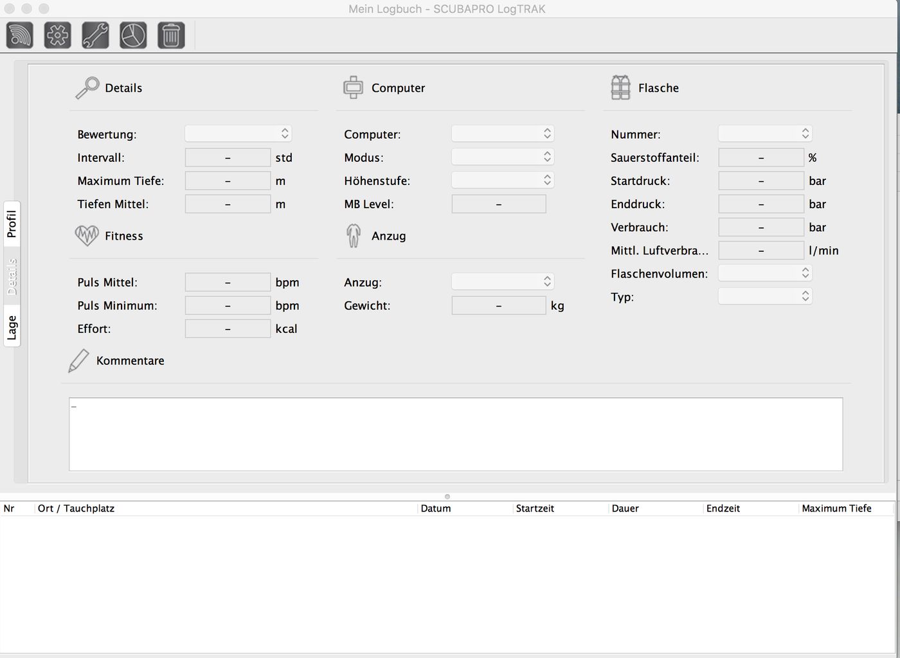Click inside the Kommentare text area
900x658 pixels.
click(455, 434)
